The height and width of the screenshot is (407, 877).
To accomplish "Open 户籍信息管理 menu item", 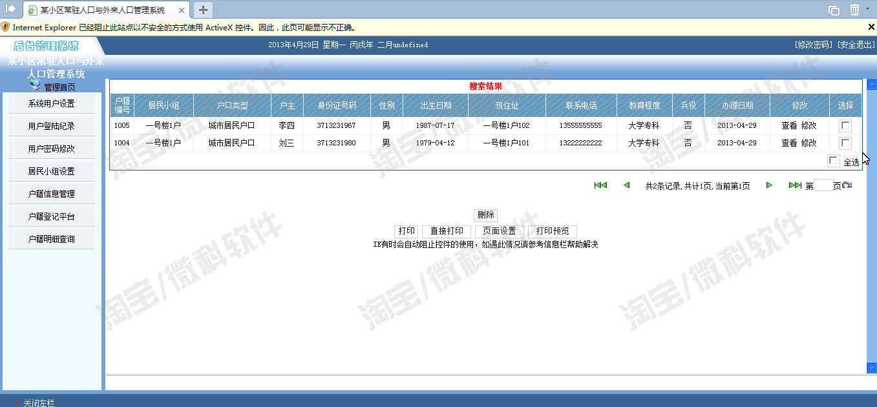I will click(x=52, y=194).
